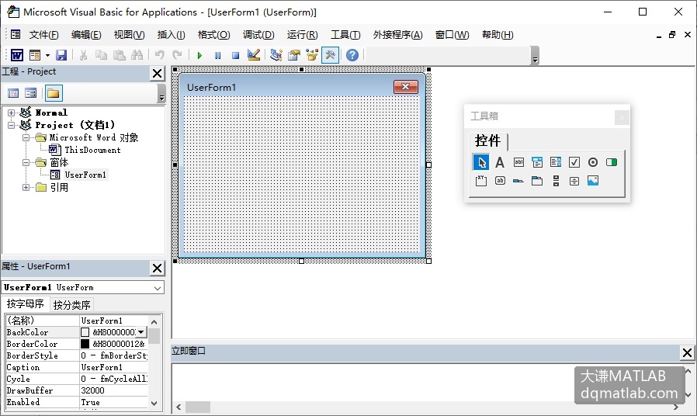Open the UserForm1 object dropdown in properties
The image size is (697, 416).
coord(158,288)
